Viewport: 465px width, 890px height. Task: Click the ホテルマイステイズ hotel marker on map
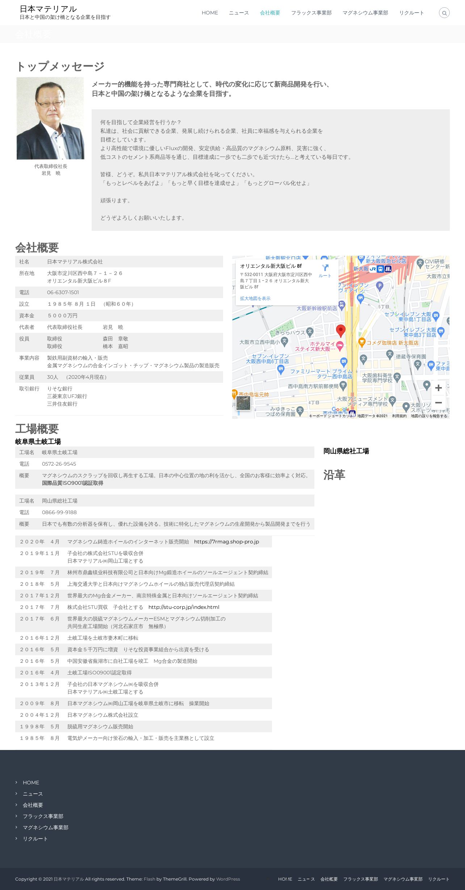(x=340, y=346)
